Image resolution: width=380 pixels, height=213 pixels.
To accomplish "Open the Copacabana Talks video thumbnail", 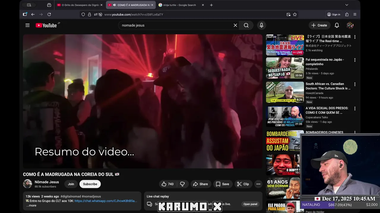I will click(x=285, y=117).
